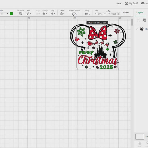Open the Operation Cut dropdown
Viewport: 148px width, 148px height.
[x=4, y=14]
